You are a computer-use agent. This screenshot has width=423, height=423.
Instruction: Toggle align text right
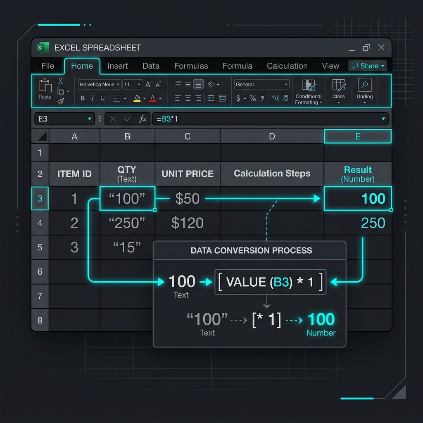coord(198,98)
